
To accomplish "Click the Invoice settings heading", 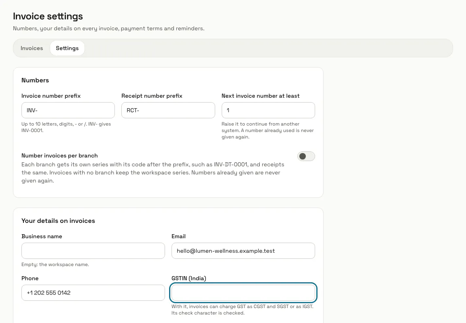I will [x=48, y=16].
